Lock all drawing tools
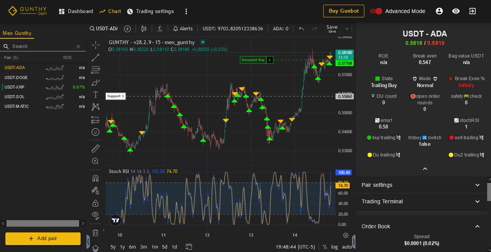The image size is (491, 252). 95,203
